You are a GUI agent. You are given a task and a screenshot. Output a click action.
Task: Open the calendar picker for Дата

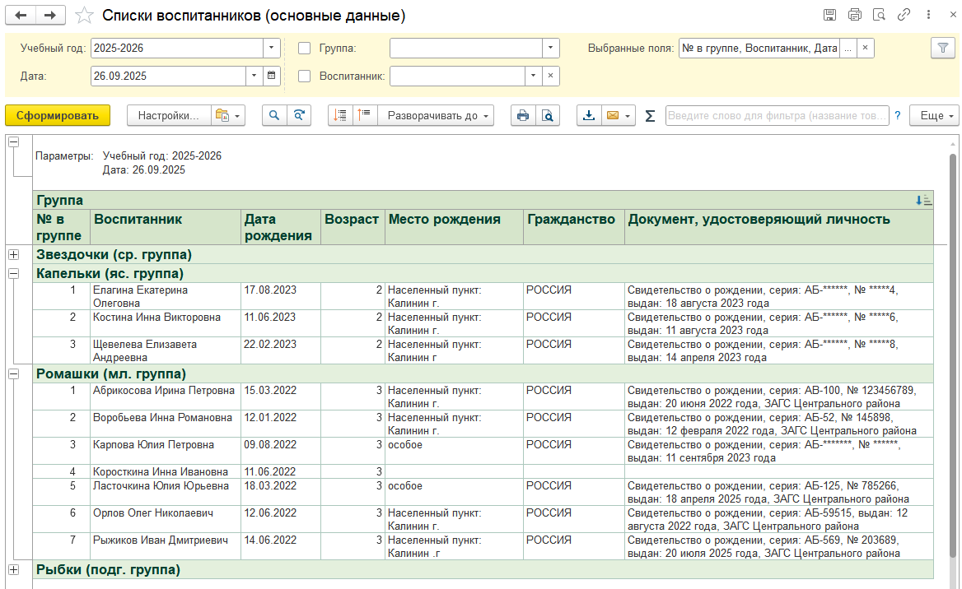click(x=272, y=77)
